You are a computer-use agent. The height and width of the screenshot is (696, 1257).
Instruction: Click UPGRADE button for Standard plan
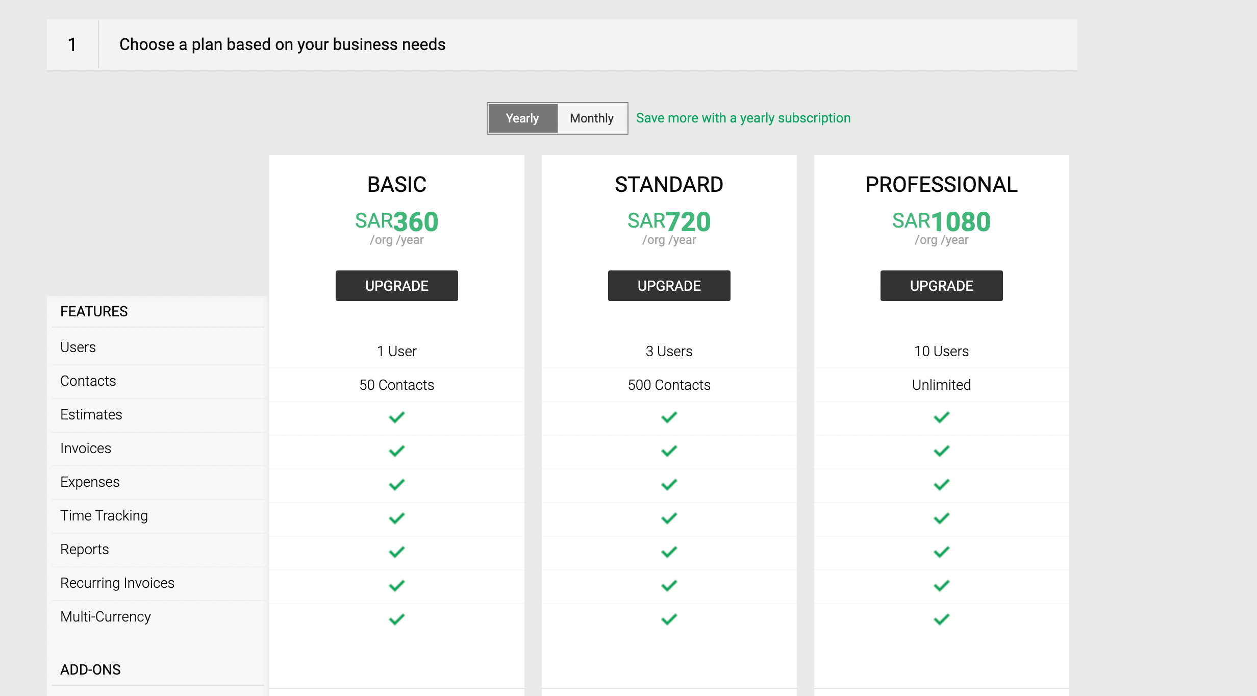(x=668, y=285)
